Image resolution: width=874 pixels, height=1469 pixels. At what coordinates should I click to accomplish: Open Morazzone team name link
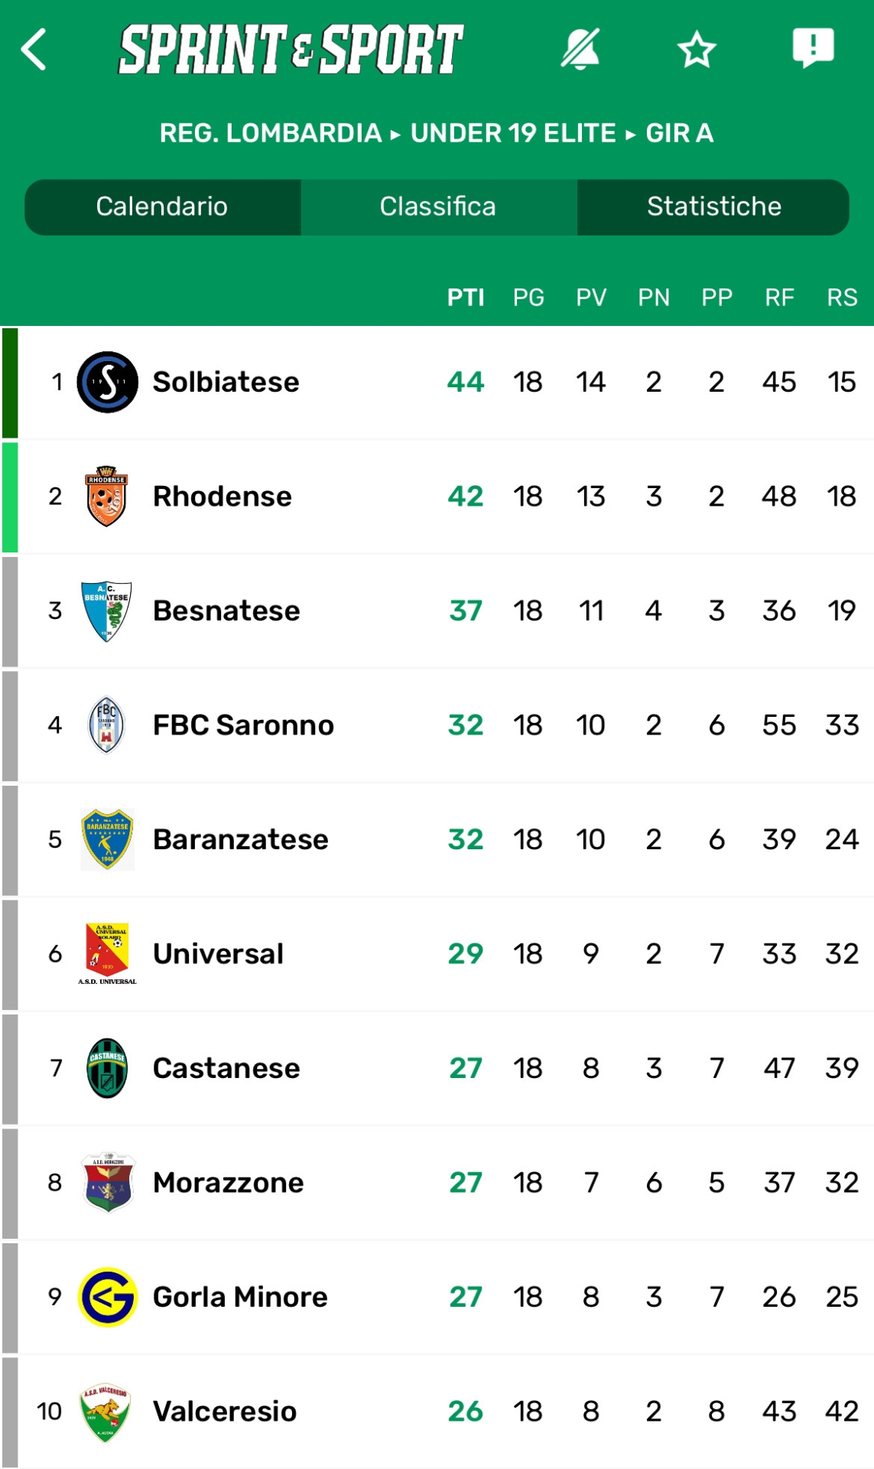point(228,1183)
